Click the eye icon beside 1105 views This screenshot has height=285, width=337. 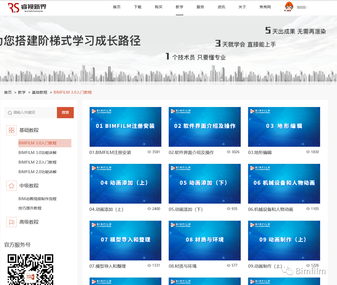pyautogui.click(x=308, y=209)
